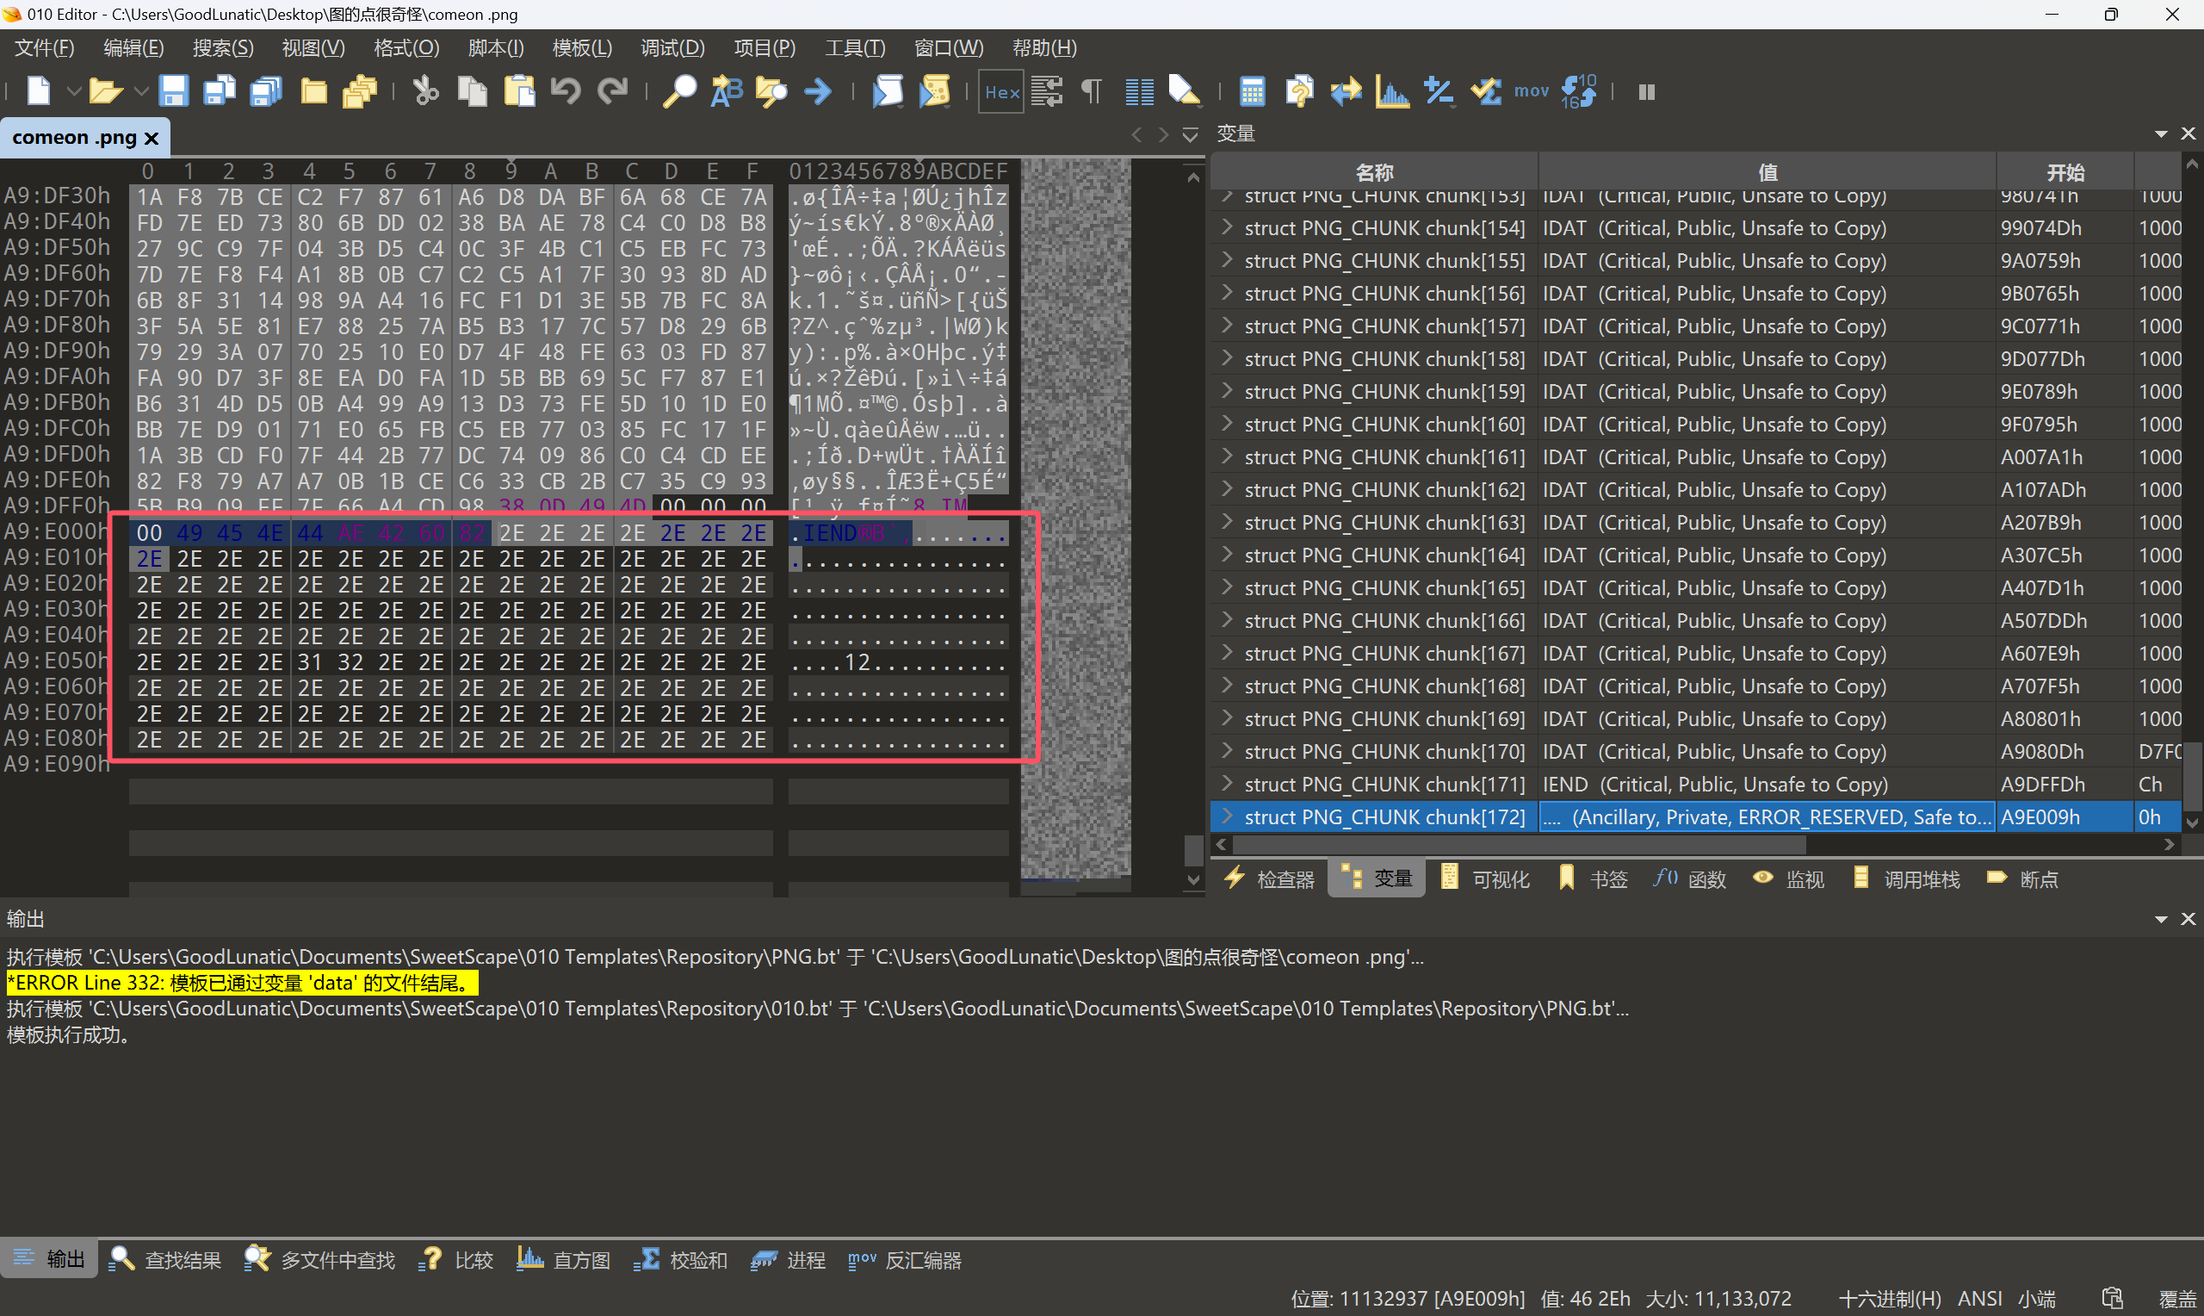The width and height of the screenshot is (2204, 1316).
Task: Click the Open file folder icon
Action: [105, 91]
